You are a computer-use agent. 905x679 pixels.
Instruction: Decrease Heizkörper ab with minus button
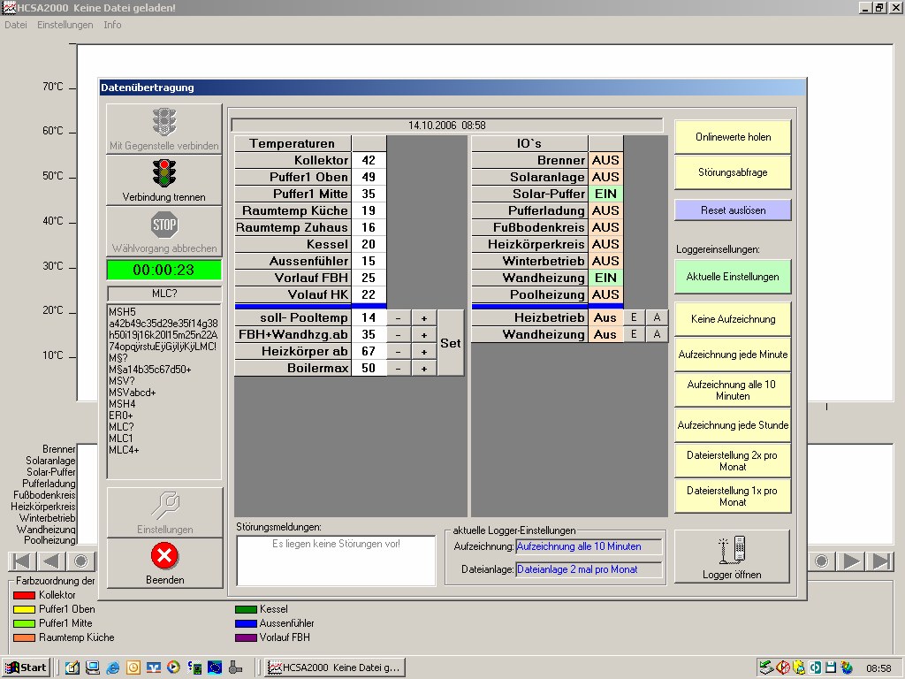click(399, 351)
